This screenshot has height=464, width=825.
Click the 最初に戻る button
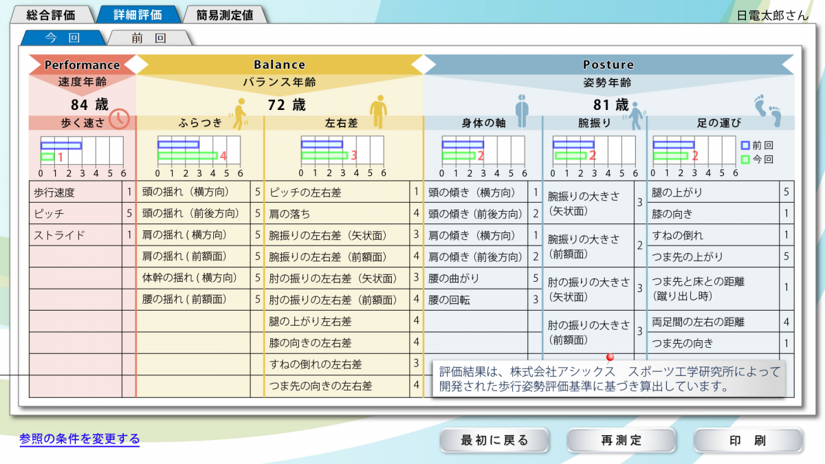click(x=494, y=441)
